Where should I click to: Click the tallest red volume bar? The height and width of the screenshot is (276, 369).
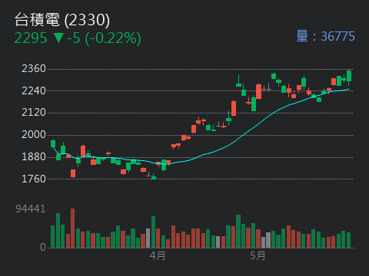click(73, 228)
